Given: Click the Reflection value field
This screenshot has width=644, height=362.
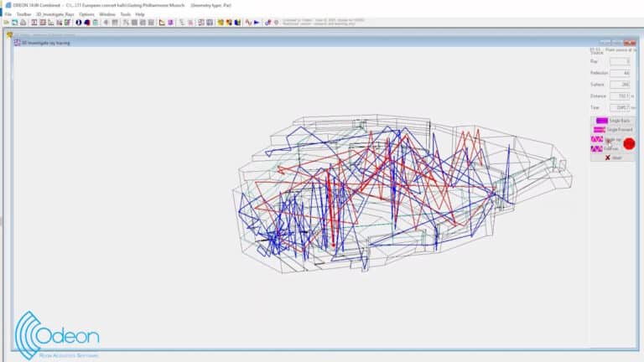Looking at the screenshot, I should click(x=620, y=73).
